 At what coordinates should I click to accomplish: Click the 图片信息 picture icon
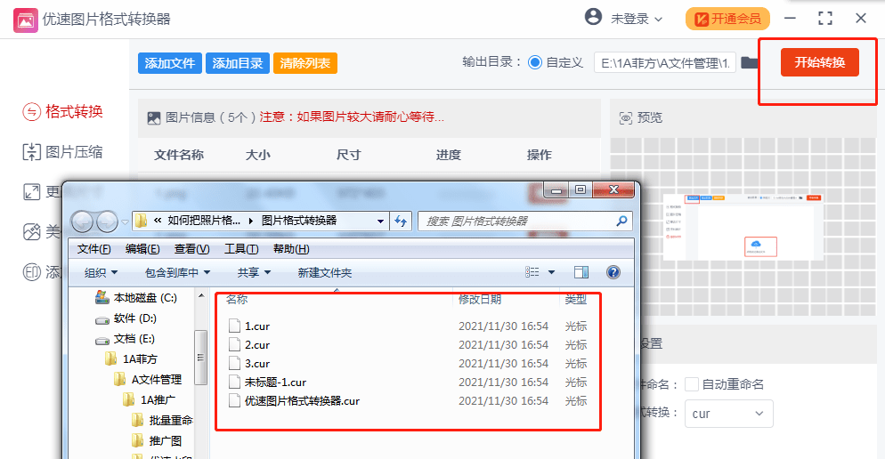tap(154, 117)
